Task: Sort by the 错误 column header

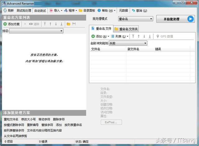Action: coord(158,49)
